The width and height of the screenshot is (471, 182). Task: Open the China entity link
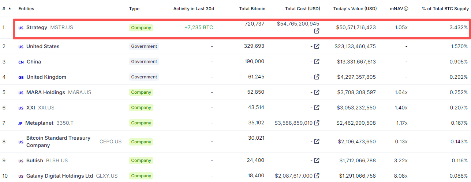coord(34,62)
